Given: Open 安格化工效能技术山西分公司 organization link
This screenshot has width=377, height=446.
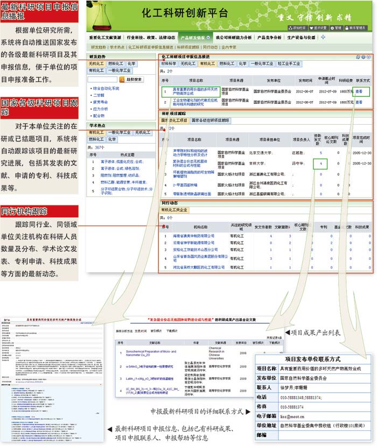Looking at the screenshot, I should pos(196,250).
